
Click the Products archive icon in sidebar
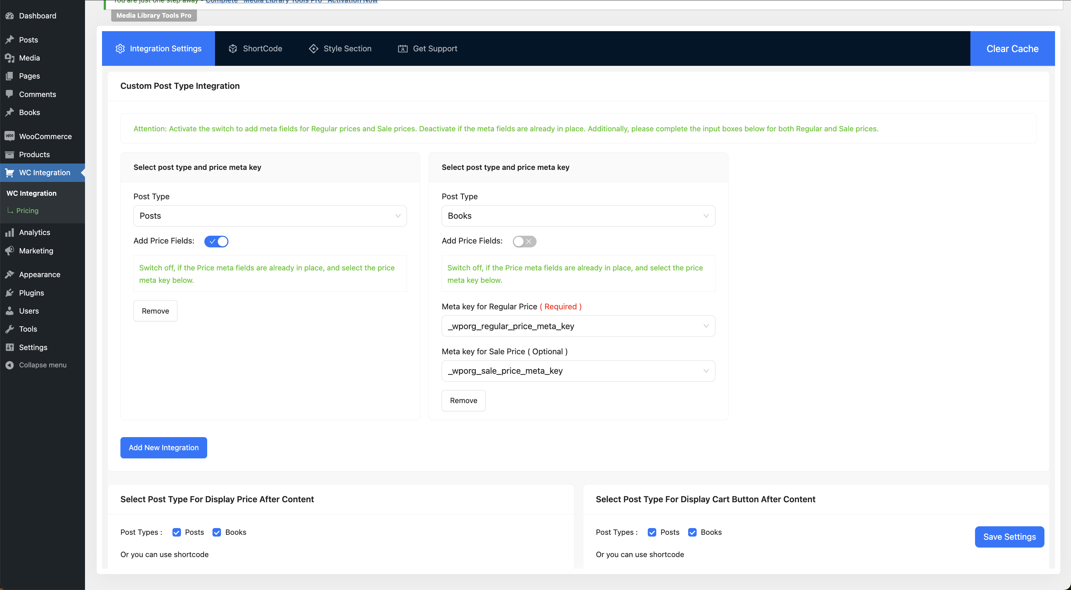pos(10,155)
